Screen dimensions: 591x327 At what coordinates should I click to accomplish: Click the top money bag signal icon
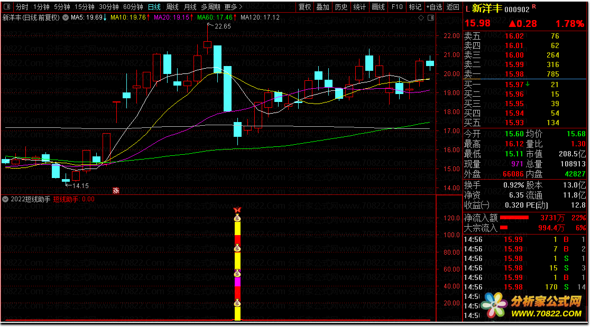tap(237, 218)
